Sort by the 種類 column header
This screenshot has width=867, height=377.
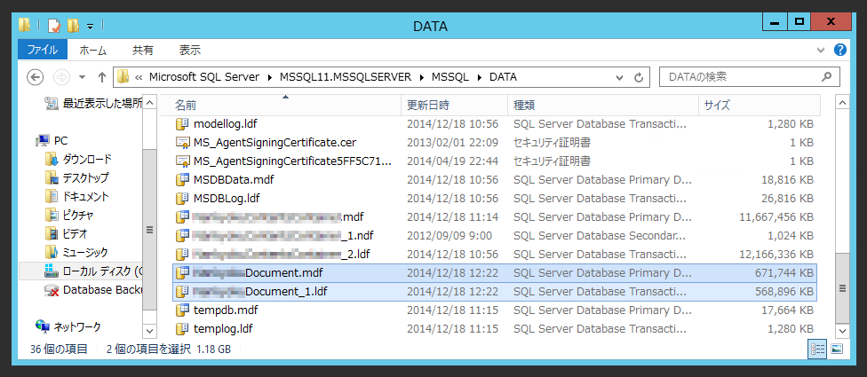click(603, 105)
